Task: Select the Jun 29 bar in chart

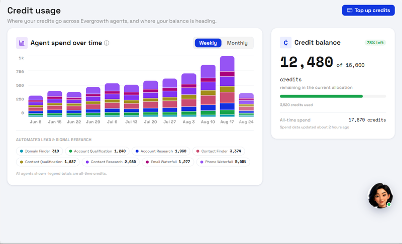Action: coord(93,102)
